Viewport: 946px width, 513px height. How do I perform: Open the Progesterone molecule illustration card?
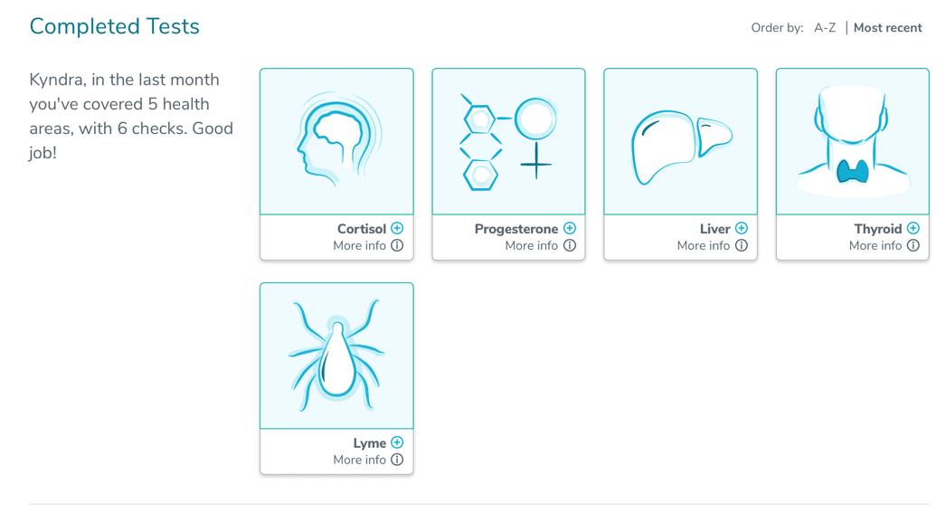(x=508, y=141)
